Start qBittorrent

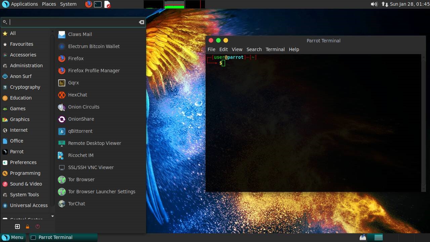[80, 131]
